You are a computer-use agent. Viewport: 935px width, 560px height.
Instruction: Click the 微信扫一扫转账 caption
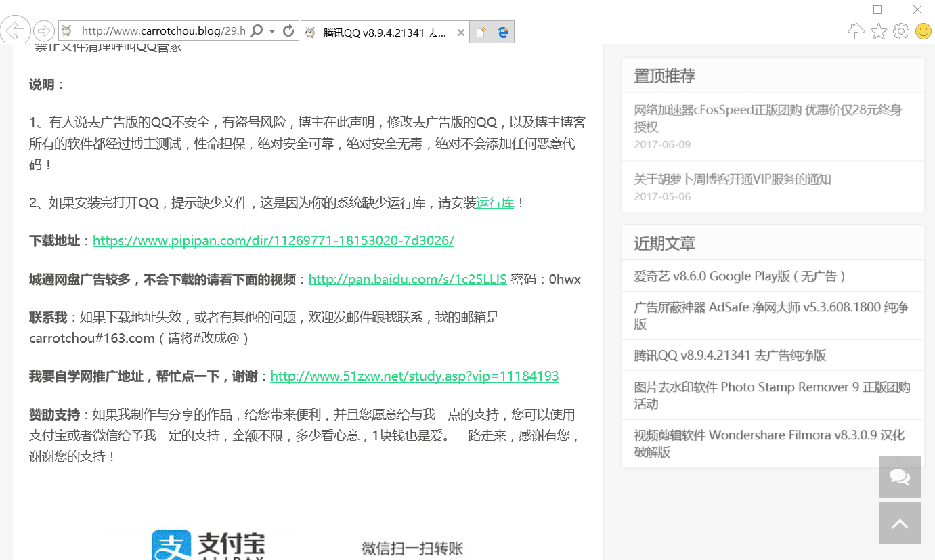(x=412, y=548)
